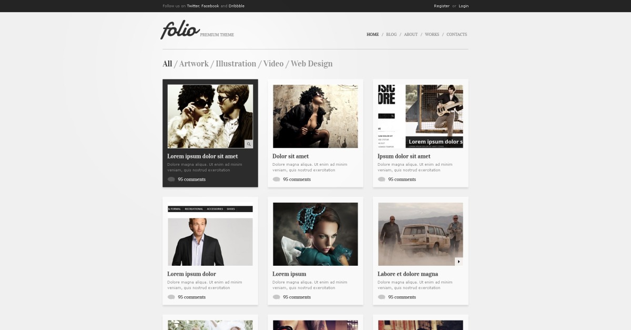Click the Login link
The image size is (631, 330).
tap(463, 6)
